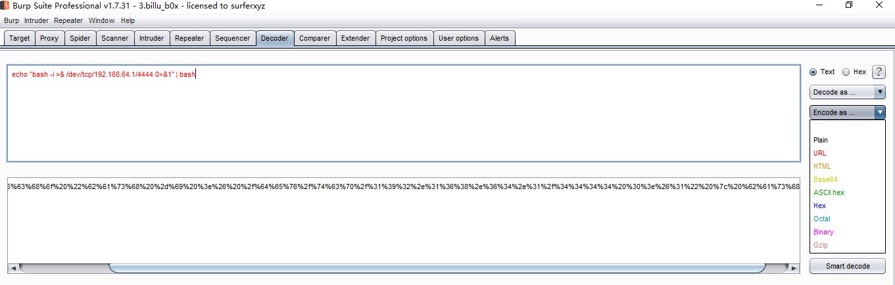Choose Plain from the encode list

coord(821,140)
